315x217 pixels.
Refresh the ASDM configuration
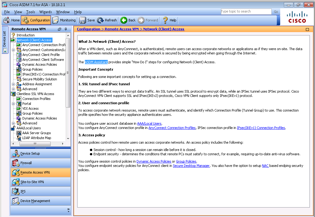107,20
